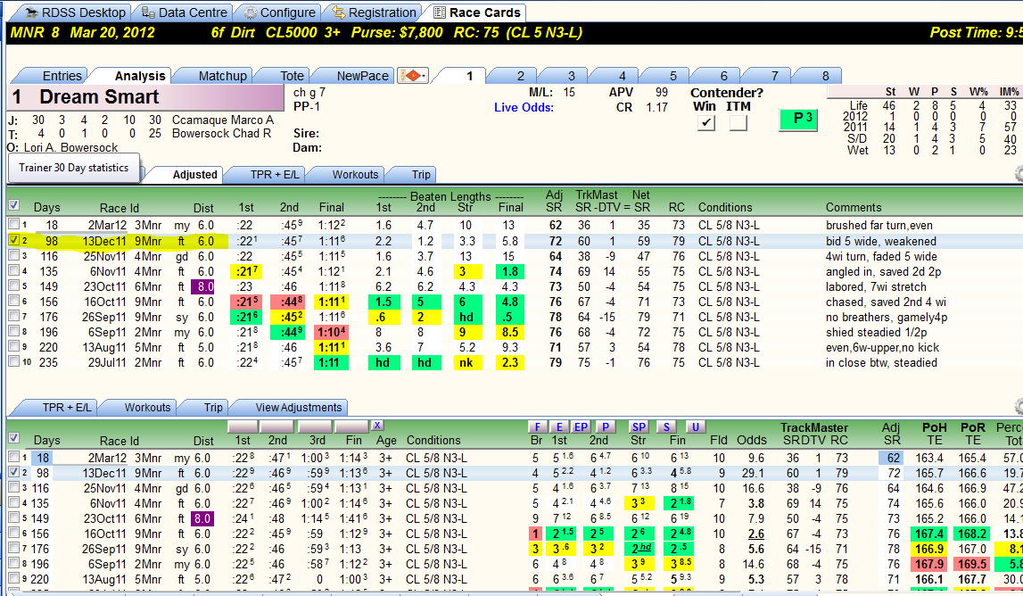Open the Configure tab

279,12
